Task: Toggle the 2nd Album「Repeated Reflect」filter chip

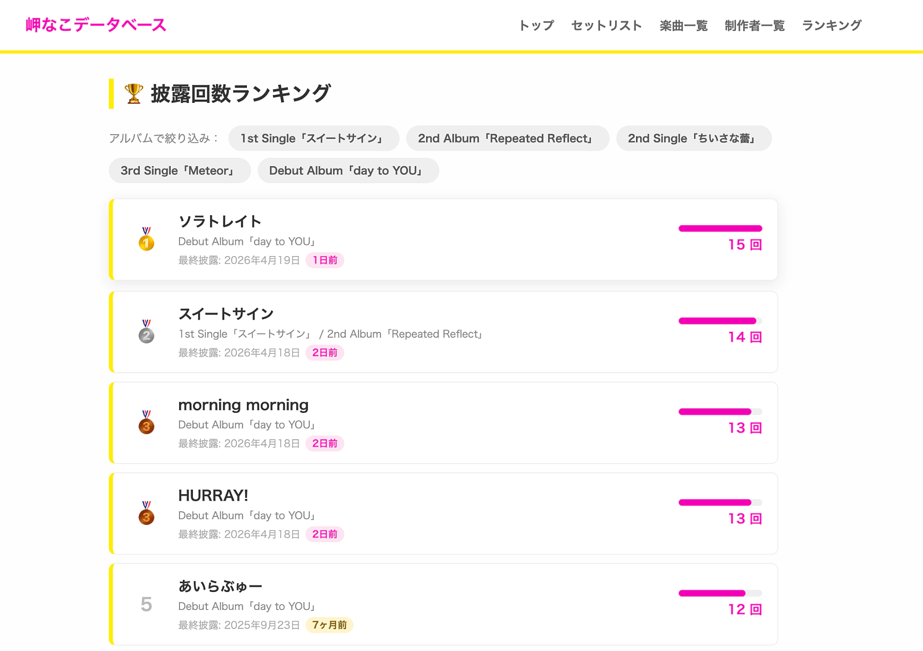Action: pyautogui.click(x=507, y=138)
